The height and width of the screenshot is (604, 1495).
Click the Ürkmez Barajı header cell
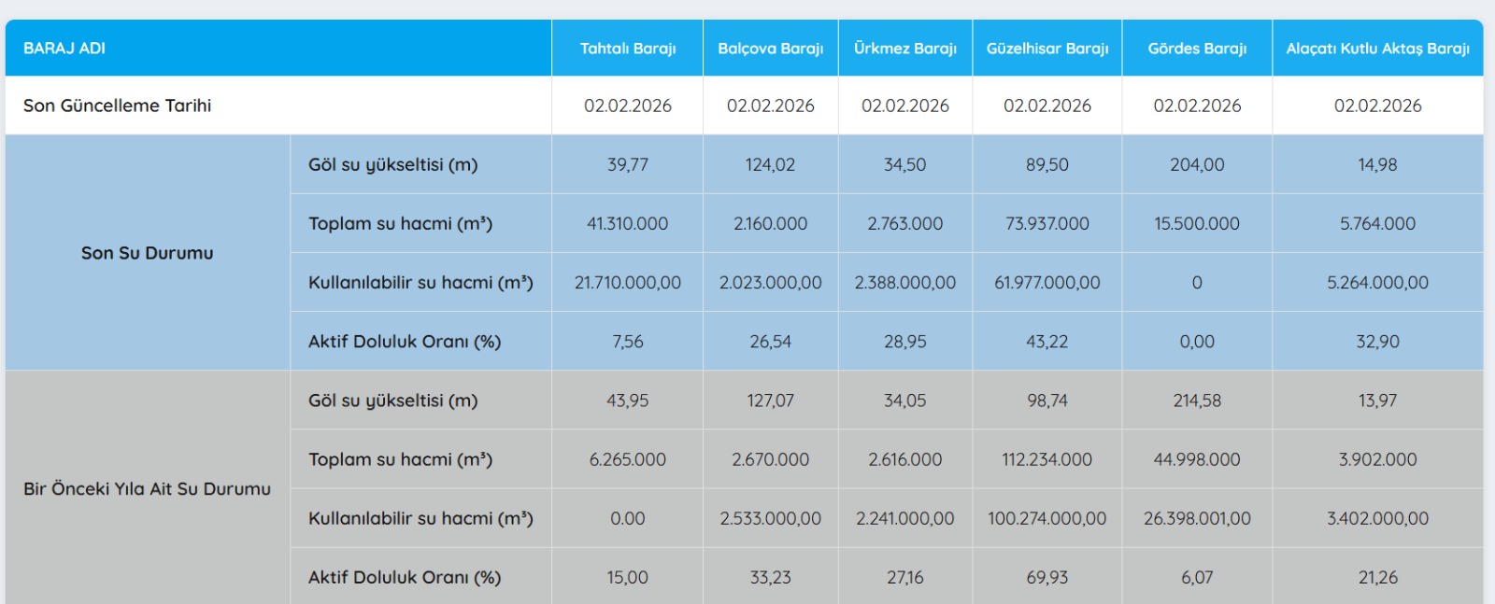point(904,49)
